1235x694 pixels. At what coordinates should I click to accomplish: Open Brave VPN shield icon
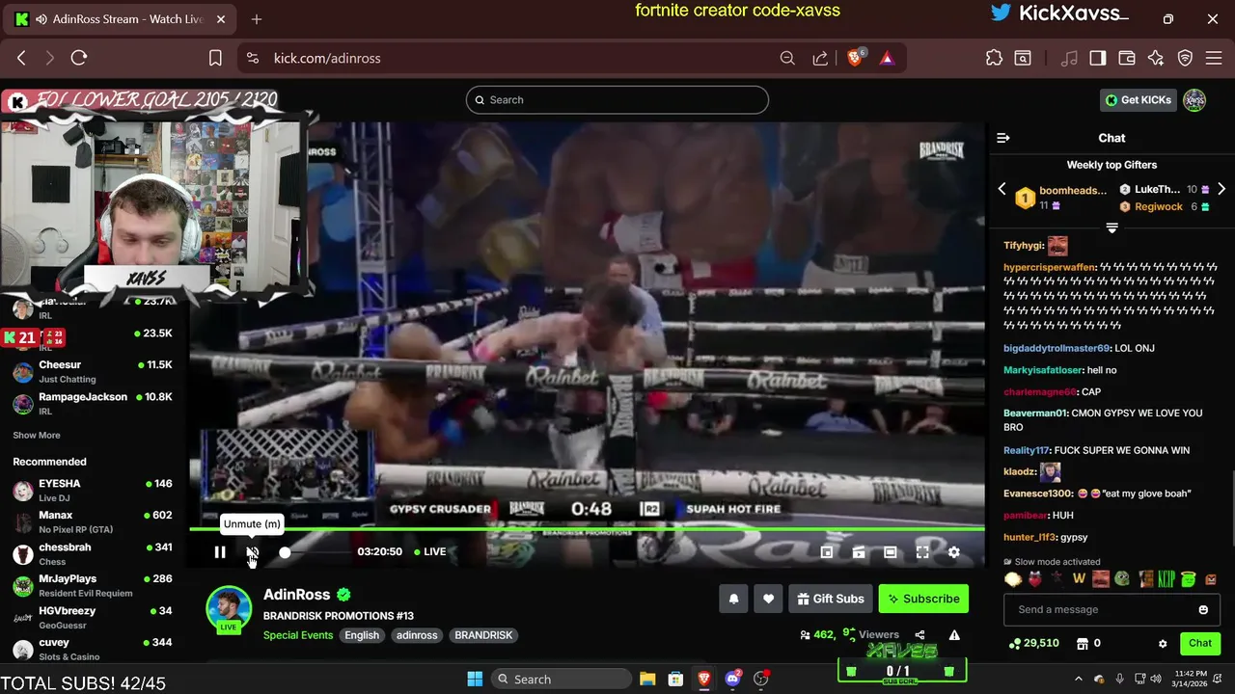point(1186,58)
